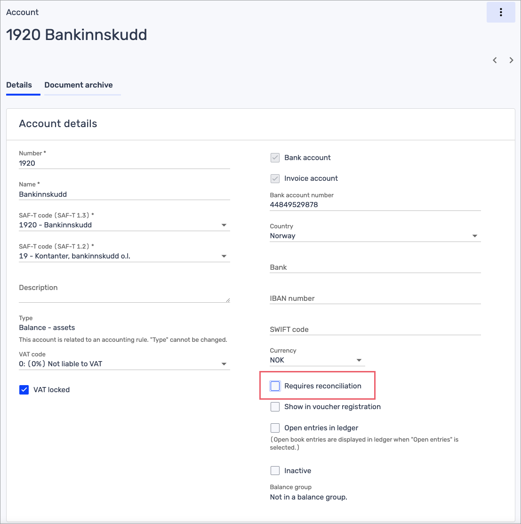Tick the Show in voucher registration checkbox
Viewport: 521px width, 524px height.
(275, 407)
